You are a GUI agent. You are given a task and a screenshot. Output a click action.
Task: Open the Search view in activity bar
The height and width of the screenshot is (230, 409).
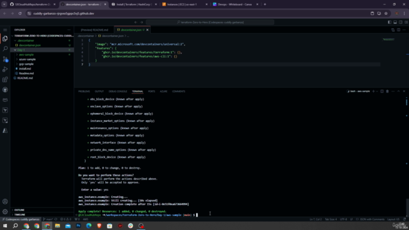click(5, 49)
